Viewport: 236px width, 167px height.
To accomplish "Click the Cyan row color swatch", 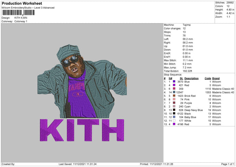I will [174, 106].
